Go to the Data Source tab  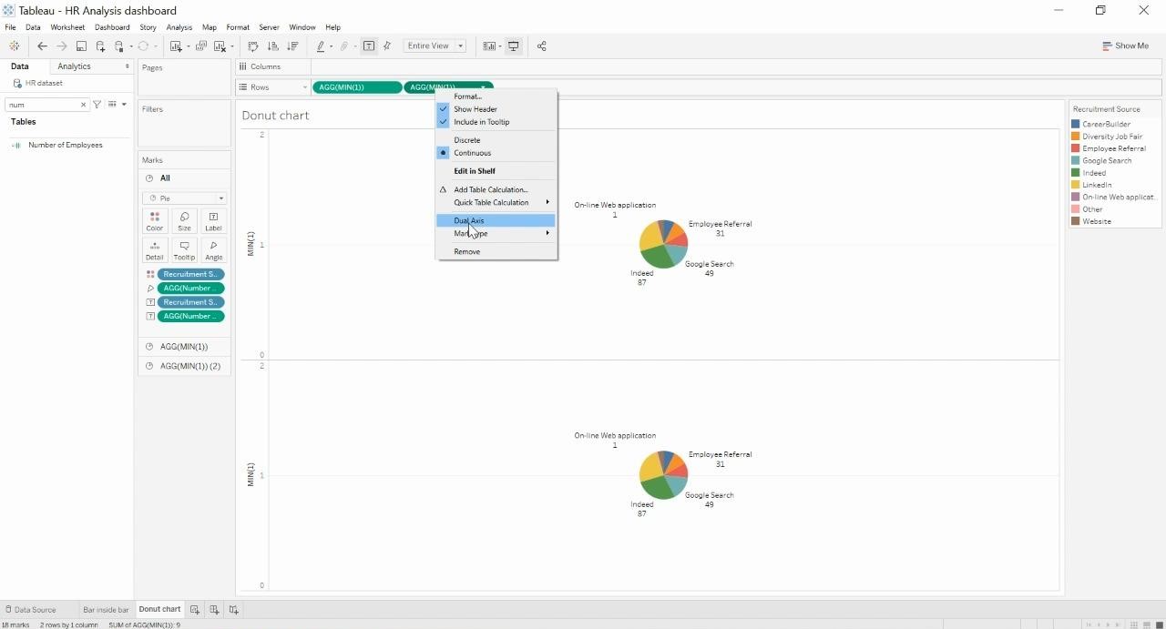[31, 610]
